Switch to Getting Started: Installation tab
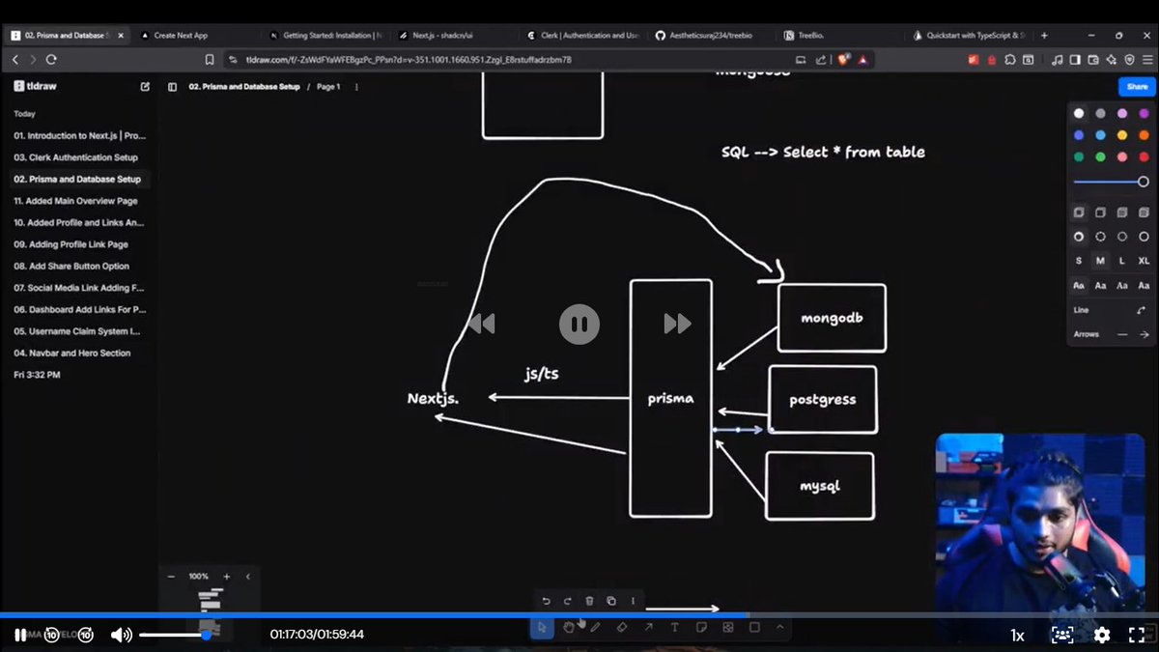 pyautogui.click(x=325, y=35)
